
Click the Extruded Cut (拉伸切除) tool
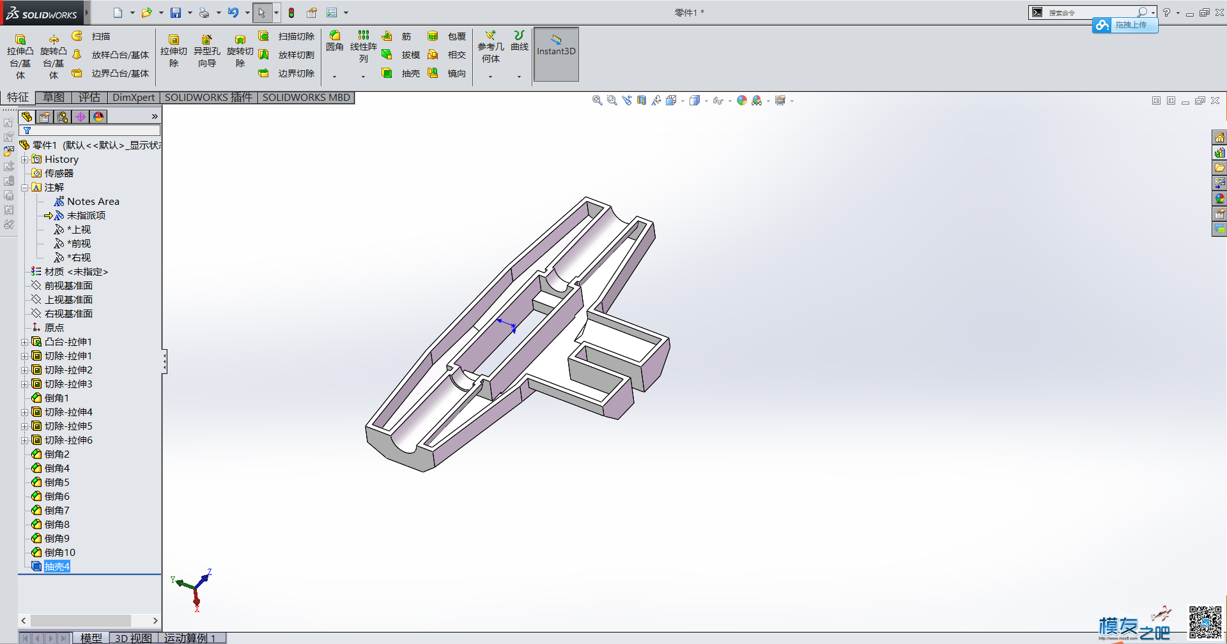click(x=173, y=50)
